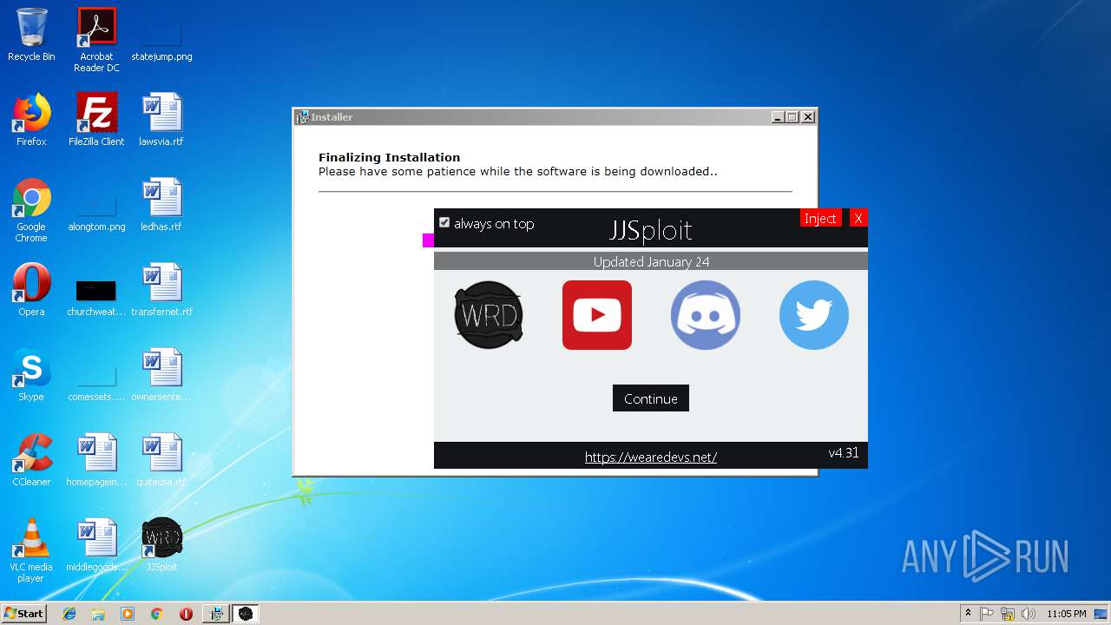
Task: Open the Twitter icon in JJSploit
Action: pyautogui.click(x=814, y=315)
